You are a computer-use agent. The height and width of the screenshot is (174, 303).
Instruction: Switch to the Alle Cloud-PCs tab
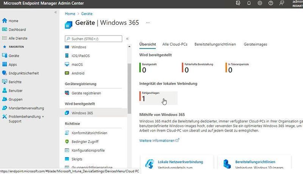pos(175,44)
